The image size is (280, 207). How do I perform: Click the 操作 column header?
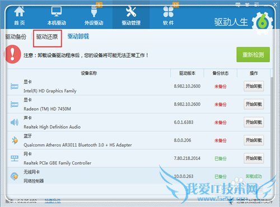254,73
